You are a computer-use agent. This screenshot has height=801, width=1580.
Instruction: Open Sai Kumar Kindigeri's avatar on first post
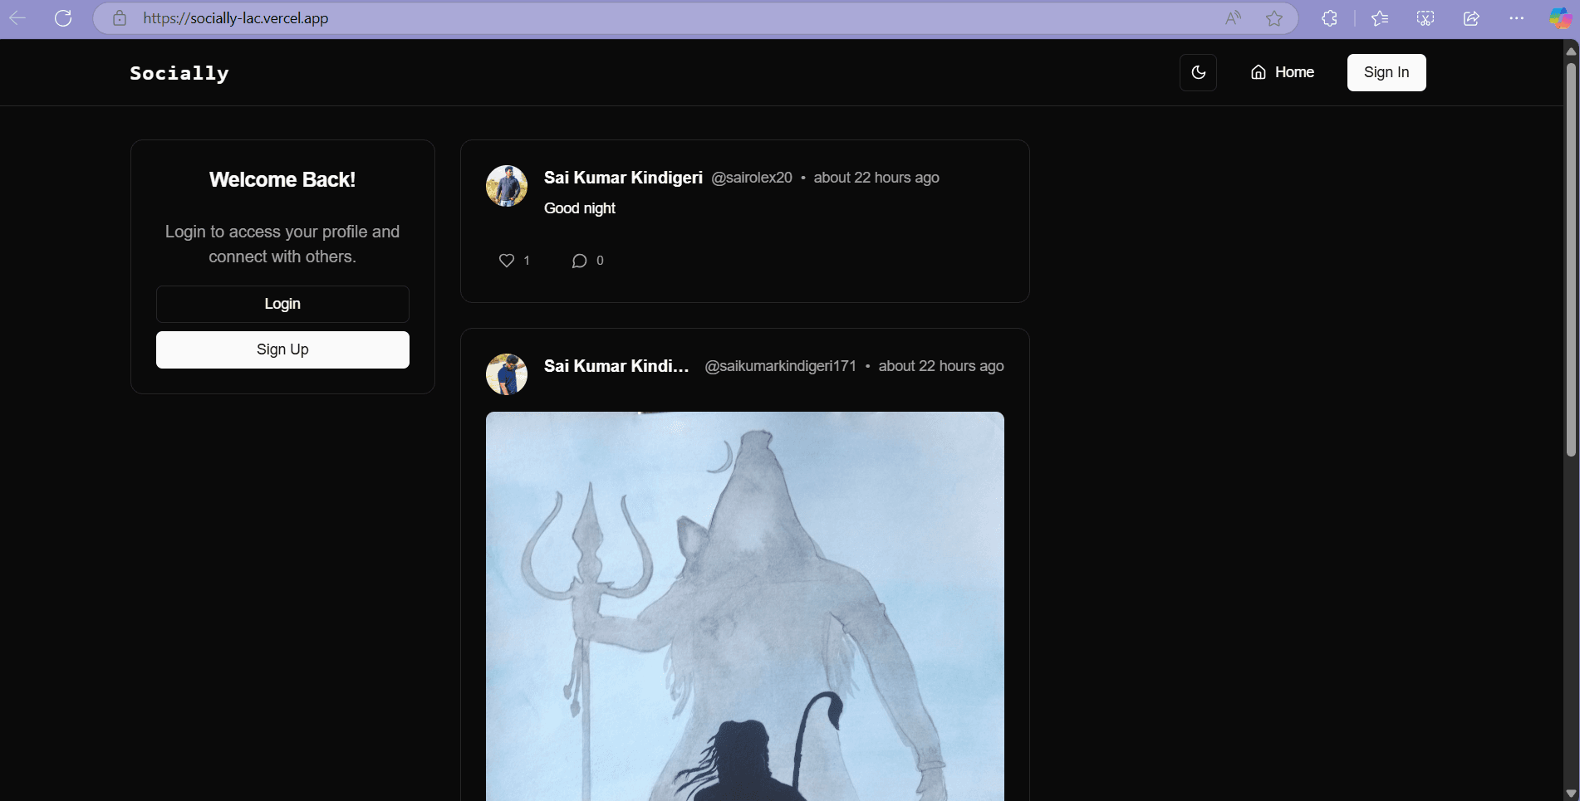507,186
